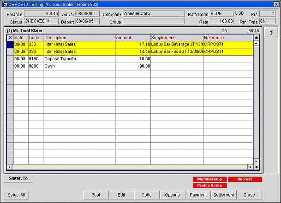Click the Settlement button
This screenshot has height=203, width=281.
pyautogui.click(x=223, y=195)
